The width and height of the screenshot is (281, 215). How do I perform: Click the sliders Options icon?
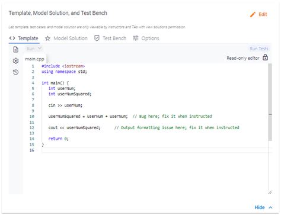coord(136,38)
